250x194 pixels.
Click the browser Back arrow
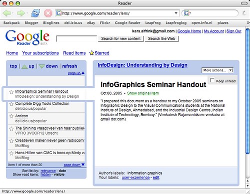6,13
